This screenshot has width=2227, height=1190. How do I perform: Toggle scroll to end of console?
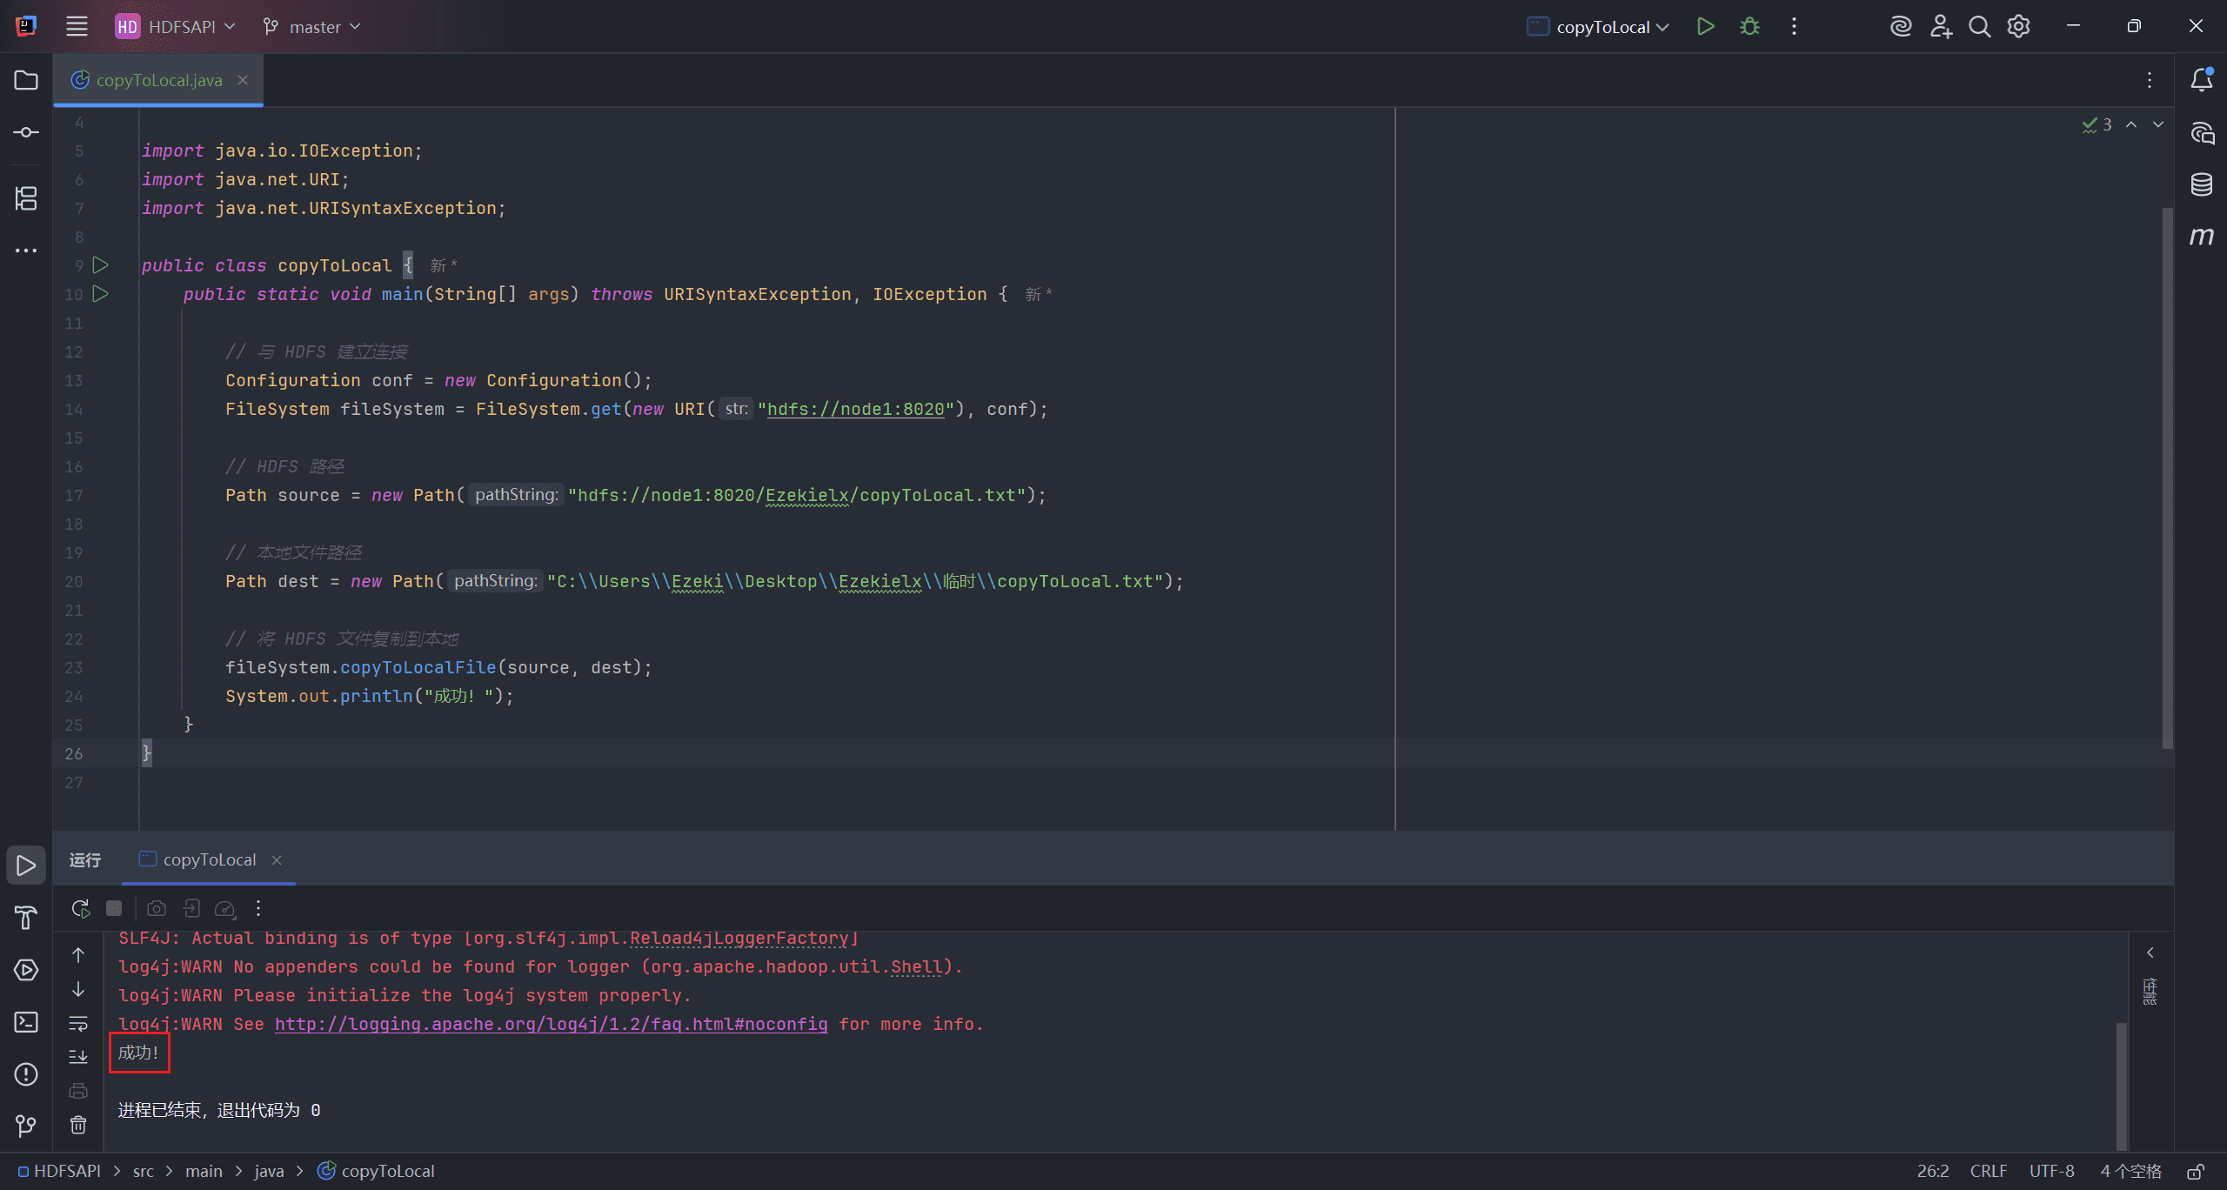[x=78, y=1056]
